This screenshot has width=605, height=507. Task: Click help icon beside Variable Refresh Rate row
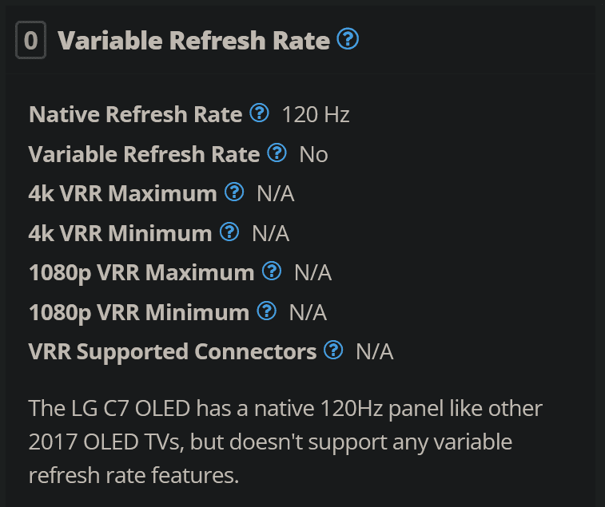[277, 153]
